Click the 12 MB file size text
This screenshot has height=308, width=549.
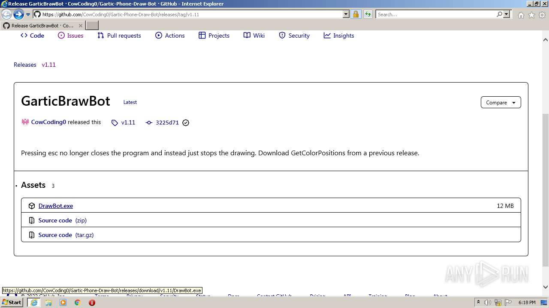pyautogui.click(x=505, y=206)
